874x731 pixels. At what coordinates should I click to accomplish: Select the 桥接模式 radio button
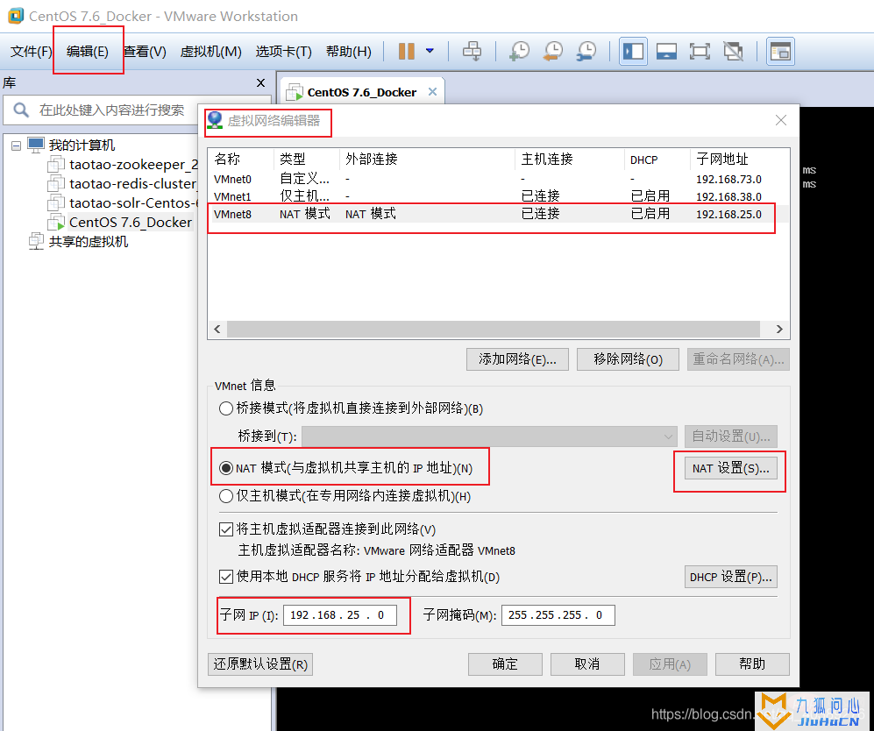[226, 408]
